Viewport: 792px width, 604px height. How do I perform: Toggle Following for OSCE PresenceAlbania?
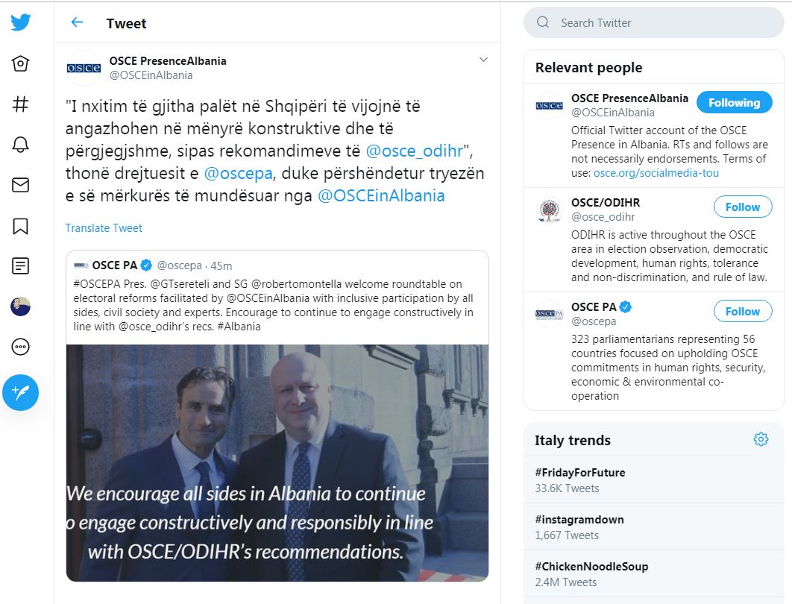[734, 102]
